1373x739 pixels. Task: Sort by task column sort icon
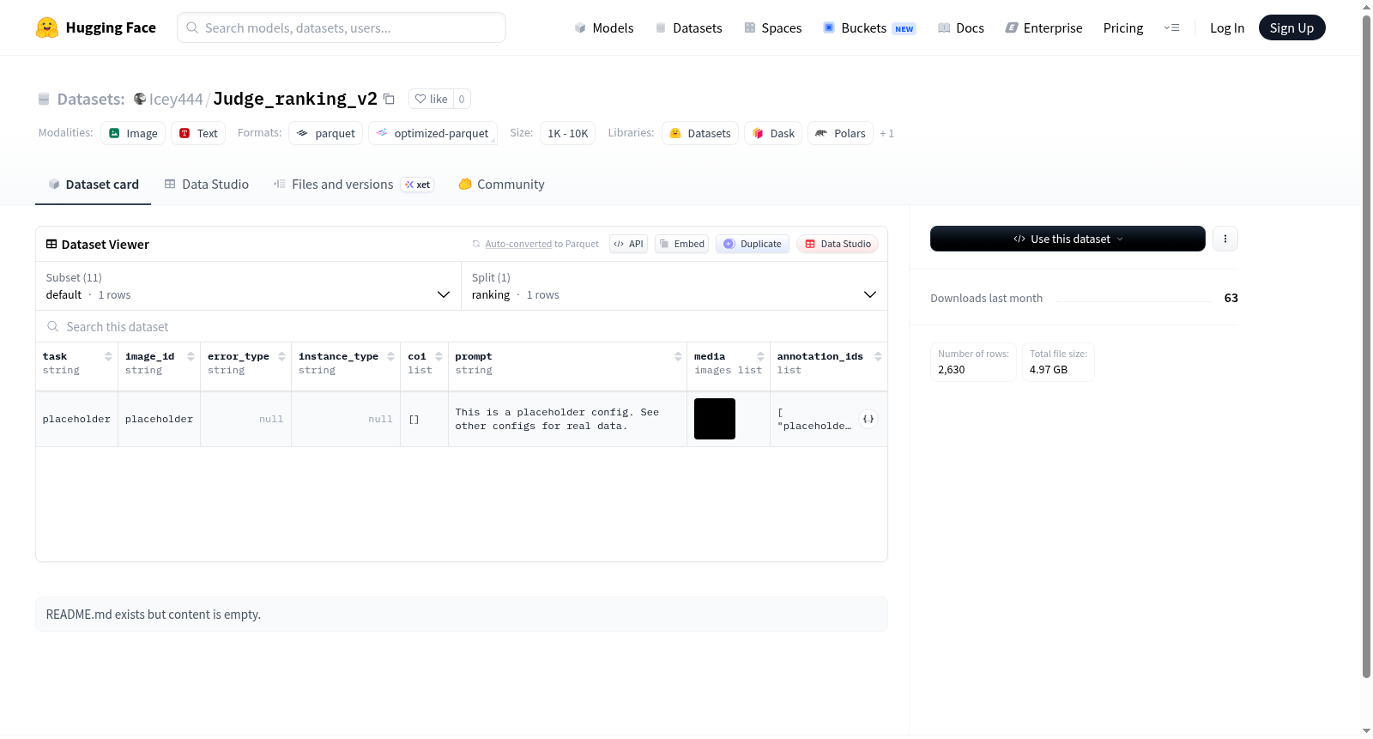click(108, 356)
